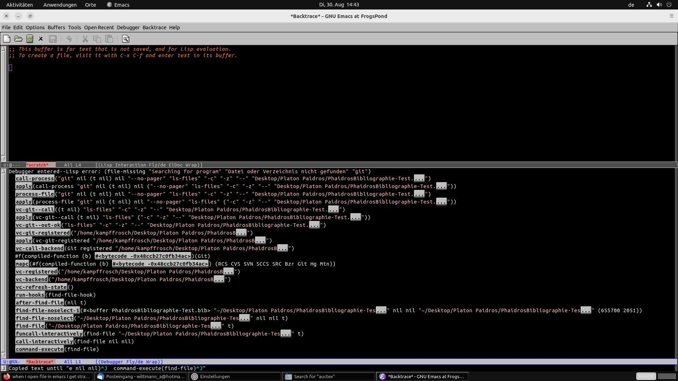Open the Help menu
Screen dimensions: 678x381
click(174, 28)
